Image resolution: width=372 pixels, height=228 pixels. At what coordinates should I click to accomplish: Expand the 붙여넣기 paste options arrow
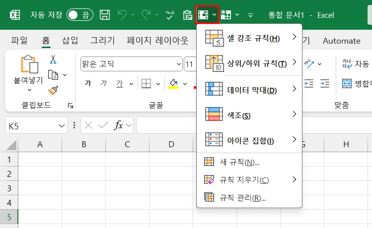tap(29, 90)
